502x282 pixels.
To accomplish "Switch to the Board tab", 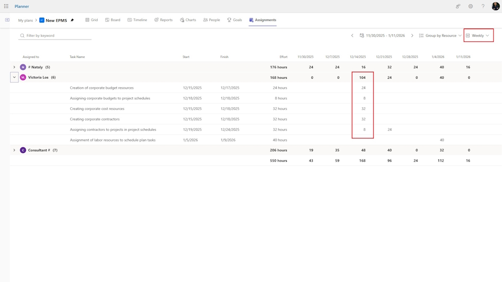I will tap(113, 20).
